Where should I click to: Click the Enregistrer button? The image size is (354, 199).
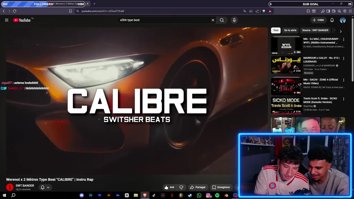coord(221,187)
